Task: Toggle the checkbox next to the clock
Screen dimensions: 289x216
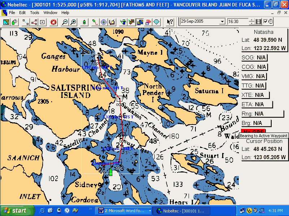Action: pyautogui.click(x=266, y=21)
